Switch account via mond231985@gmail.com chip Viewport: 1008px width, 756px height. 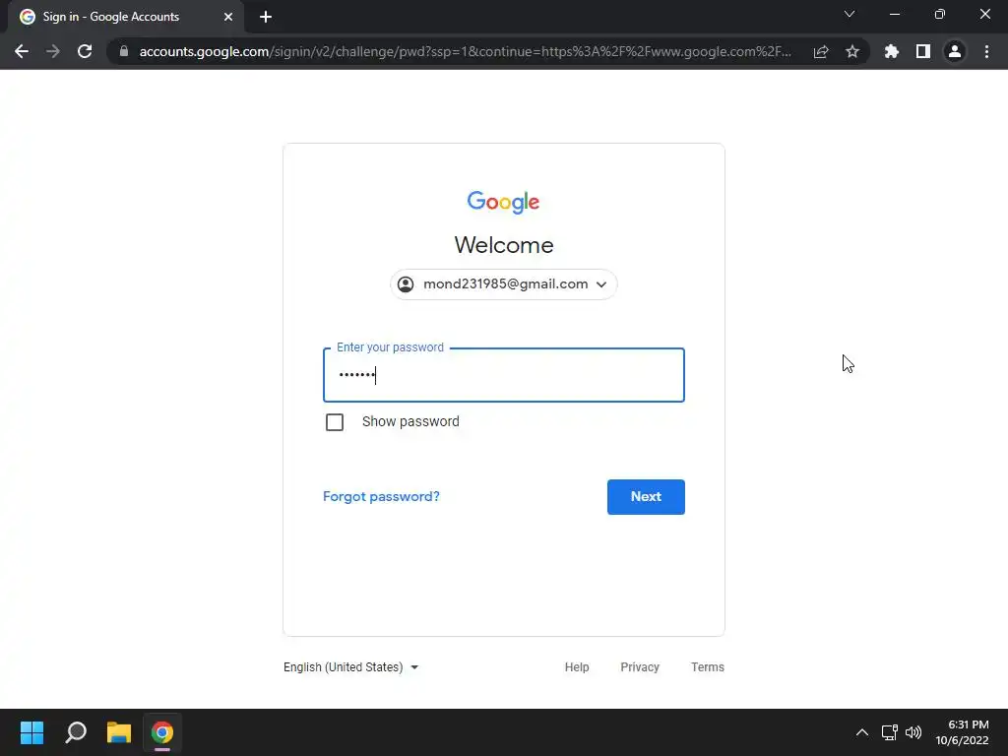[x=503, y=284]
